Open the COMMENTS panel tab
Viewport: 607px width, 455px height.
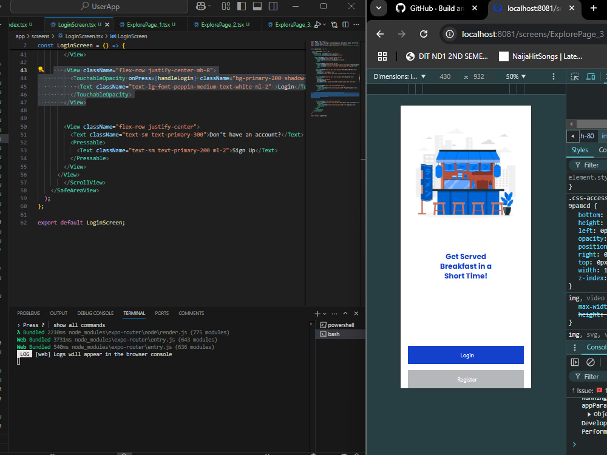click(191, 313)
